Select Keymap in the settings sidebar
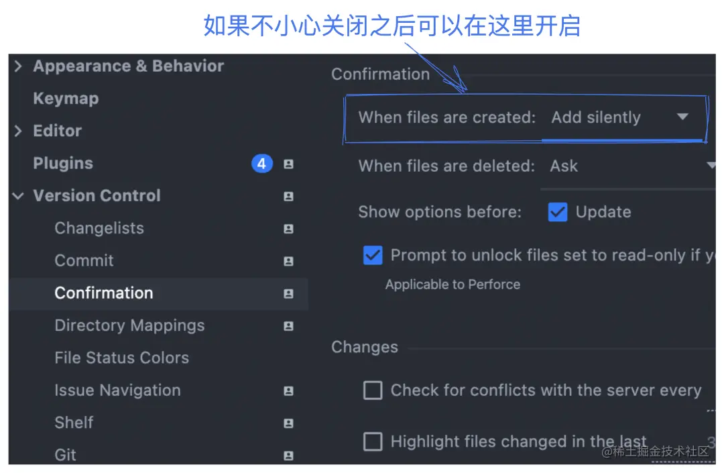Image resolution: width=724 pixels, height=473 pixels. pyautogui.click(x=65, y=98)
